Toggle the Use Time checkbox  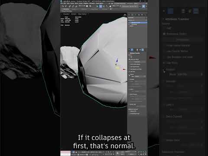[x=130, y=71]
